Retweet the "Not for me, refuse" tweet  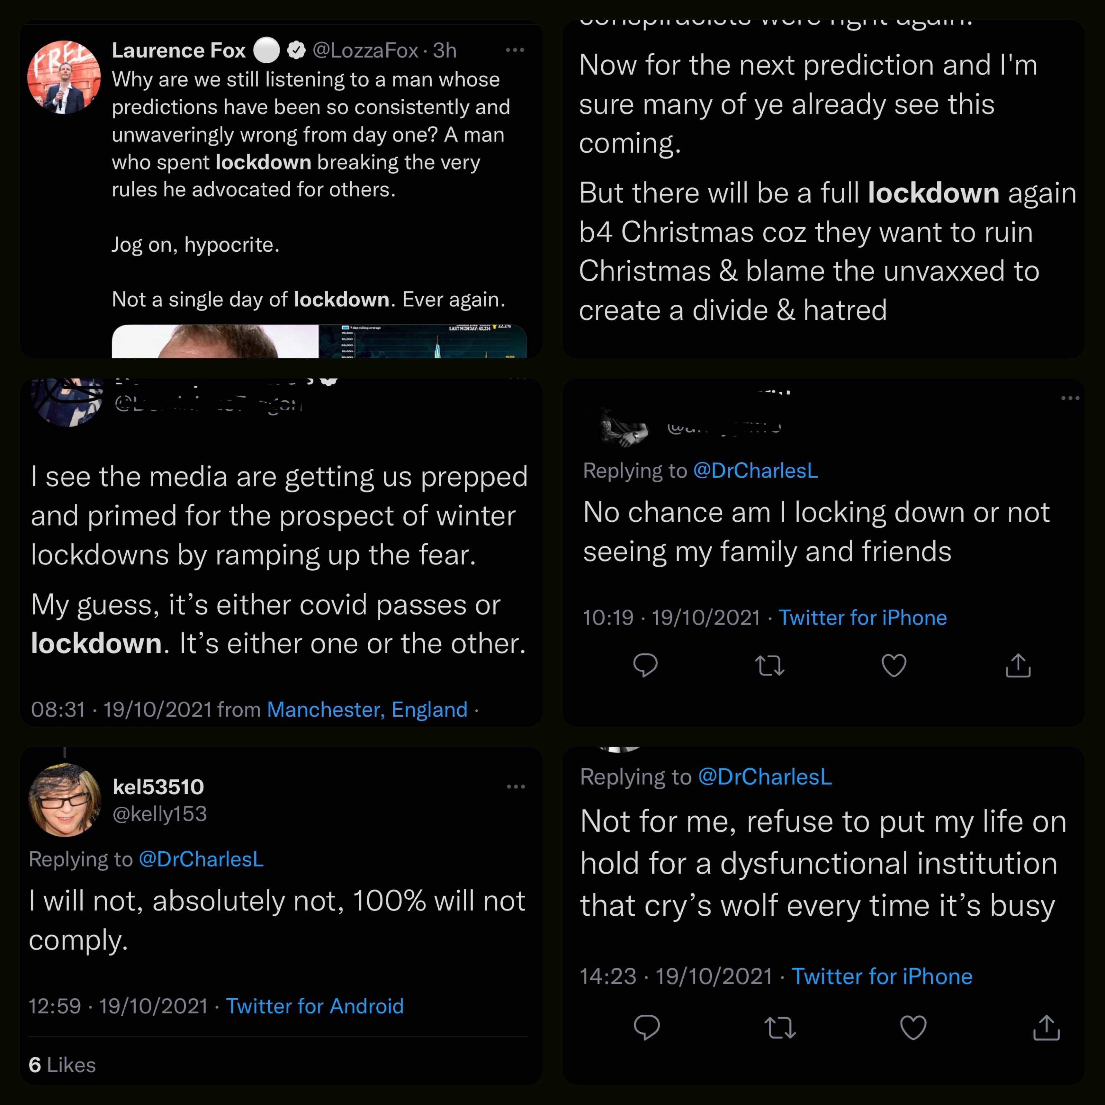(780, 1027)
